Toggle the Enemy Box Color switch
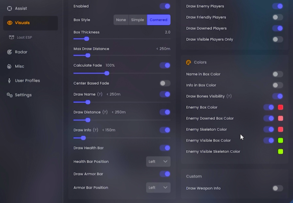 tap(269, 107)
